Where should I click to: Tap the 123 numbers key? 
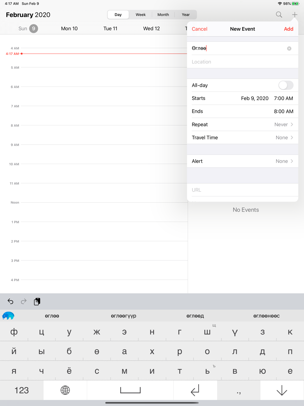coord(22,390)
